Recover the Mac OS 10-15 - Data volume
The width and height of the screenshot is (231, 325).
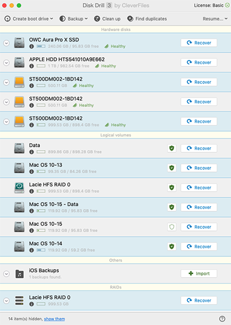pyautogui.click(x=199, y=207)
